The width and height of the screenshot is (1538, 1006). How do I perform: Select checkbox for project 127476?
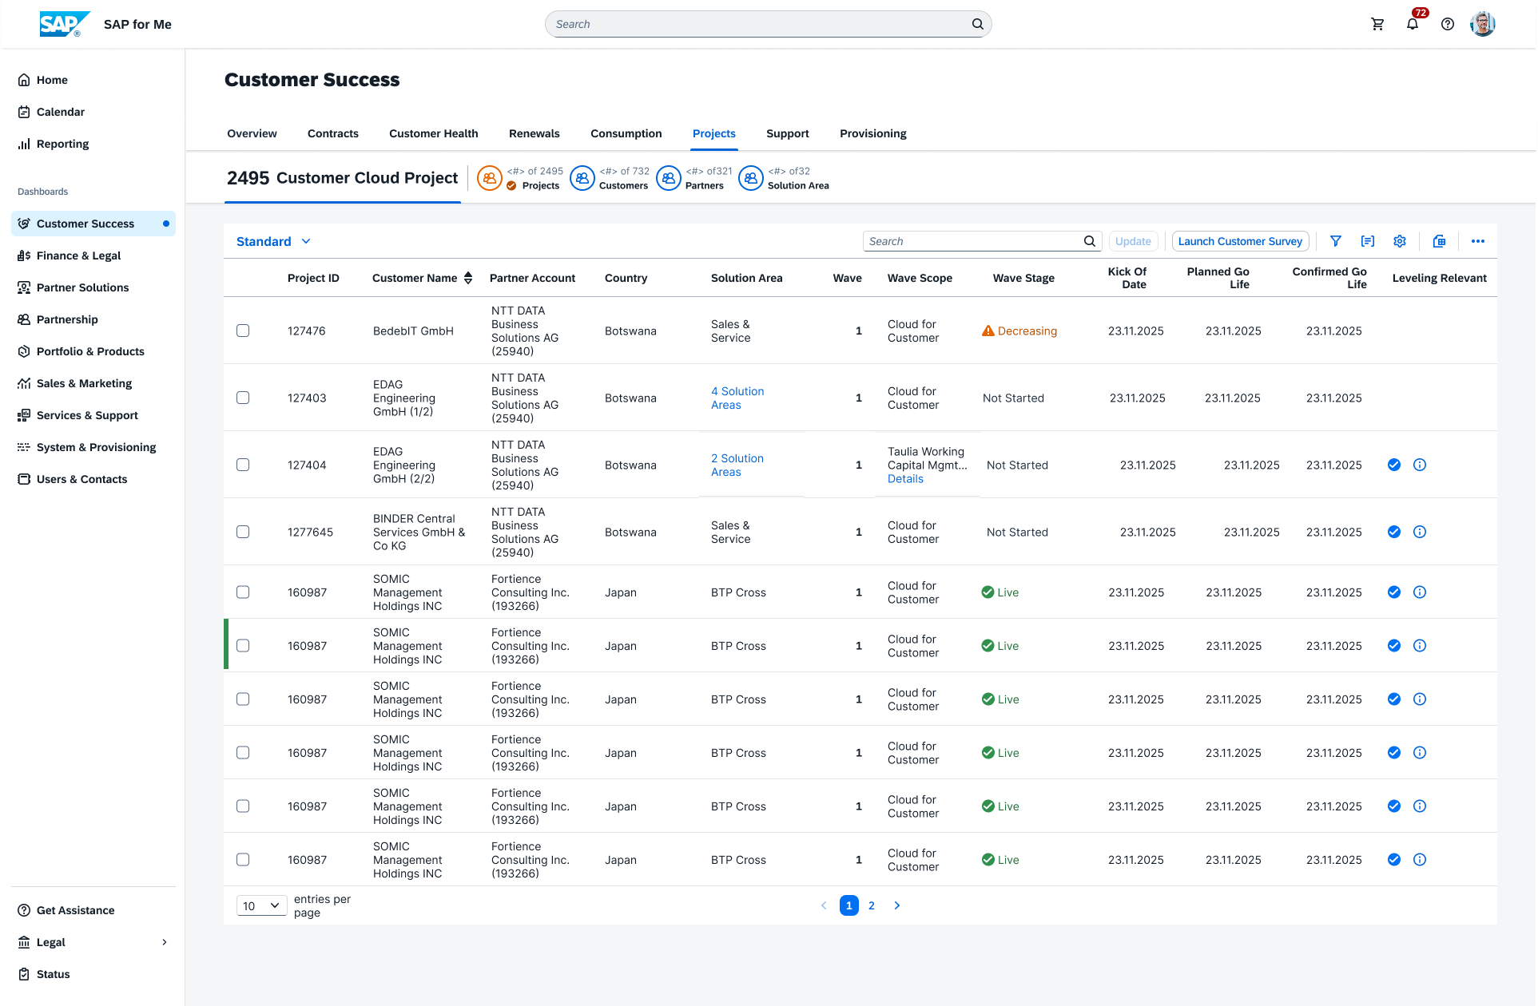click(x=243, y=331)
